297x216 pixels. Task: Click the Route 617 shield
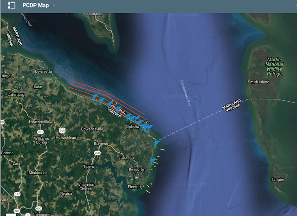tap(17, 194)
